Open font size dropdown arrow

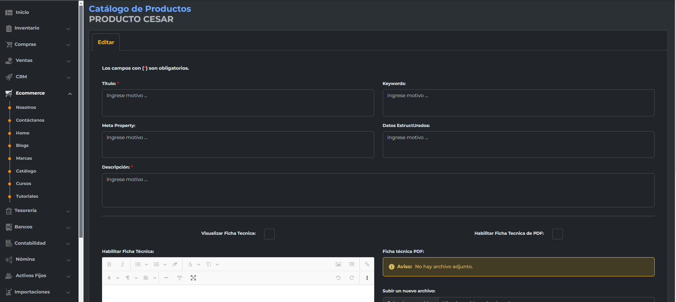[217, 265]
